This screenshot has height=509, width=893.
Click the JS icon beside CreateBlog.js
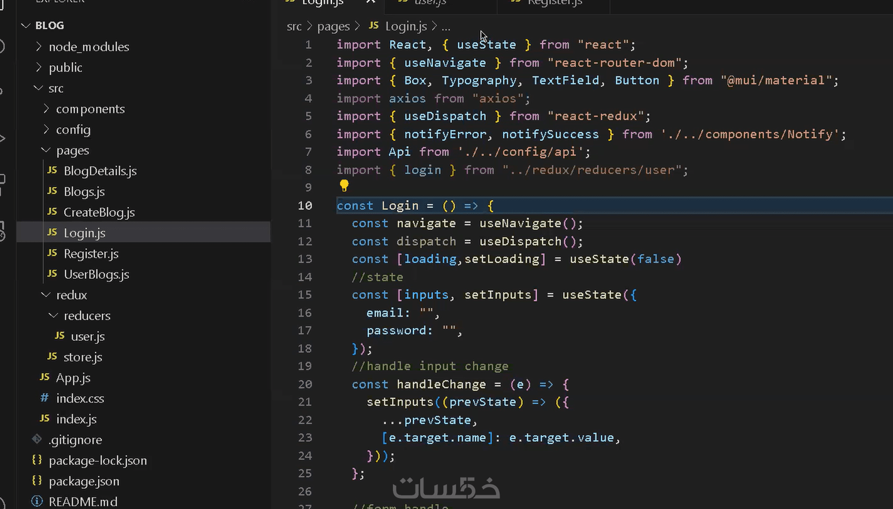pyautogui.click(x=52, y=211)
